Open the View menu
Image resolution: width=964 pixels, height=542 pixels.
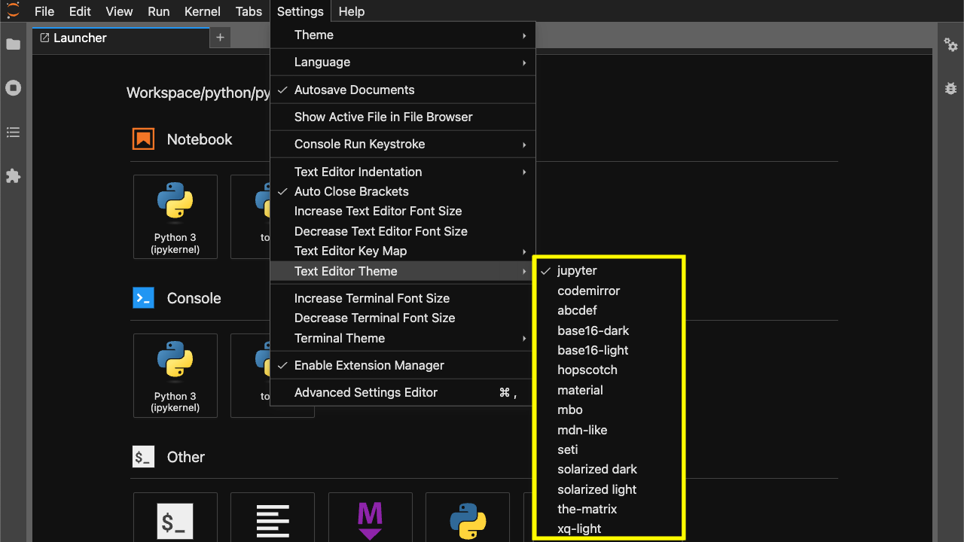[x=119, y=11]
